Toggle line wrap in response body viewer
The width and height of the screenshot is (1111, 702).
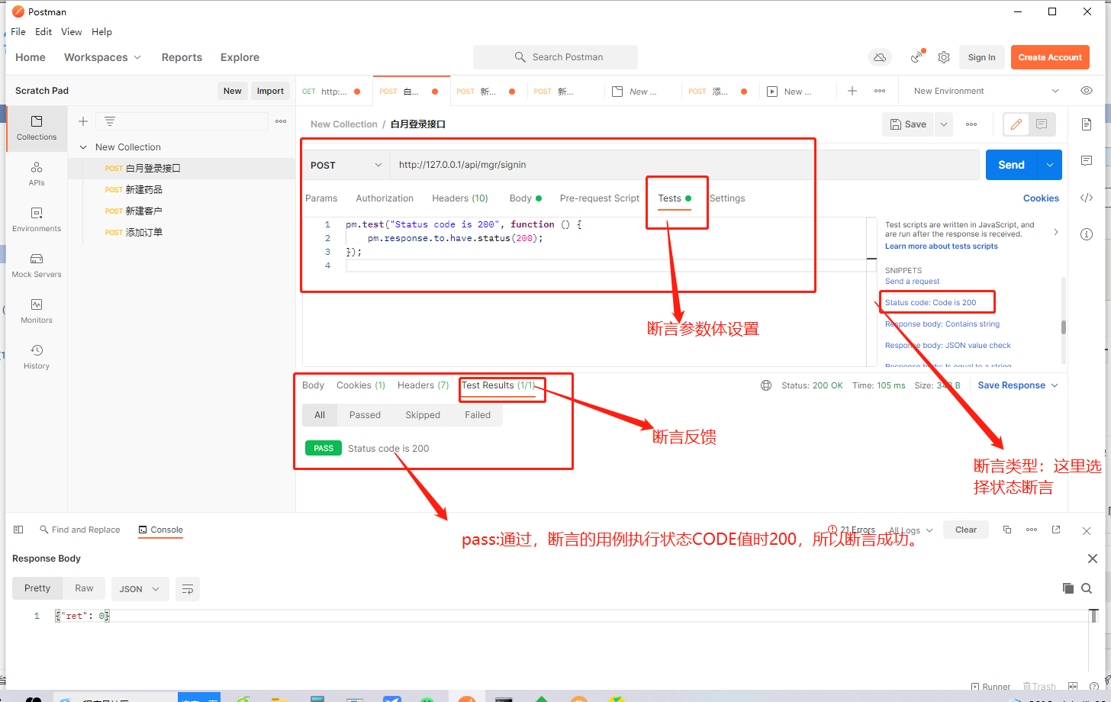(x=188, y=589)
